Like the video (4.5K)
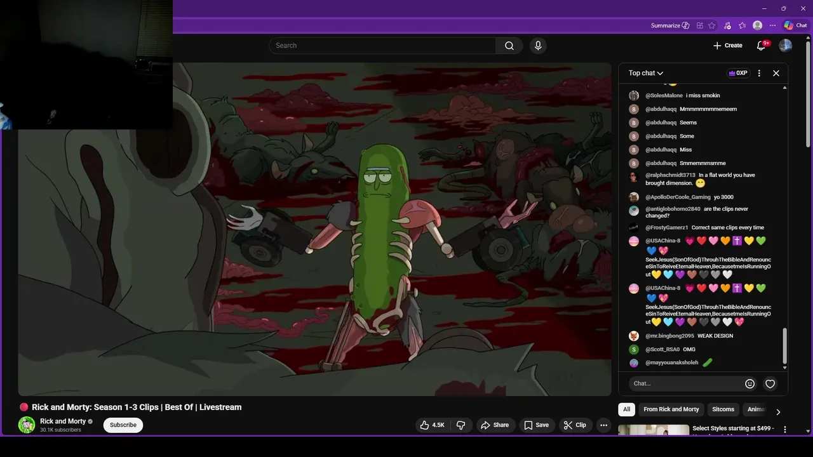 [x=432, y=425]
